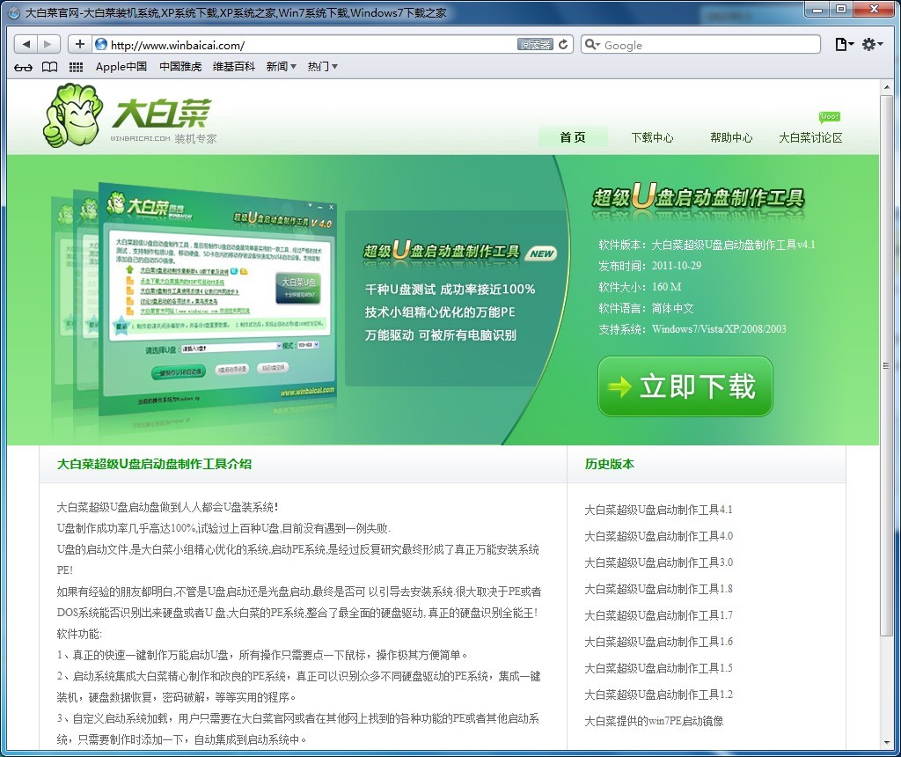Open the Top Sites grid icon
Image resolution: width=901 pixels, height=757 pixels.
(76, 67)
